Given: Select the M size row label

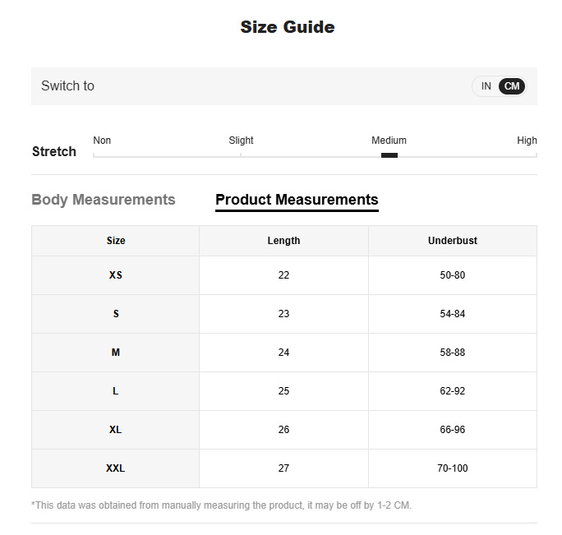Looking at the screenshot, I should [116, 353].
